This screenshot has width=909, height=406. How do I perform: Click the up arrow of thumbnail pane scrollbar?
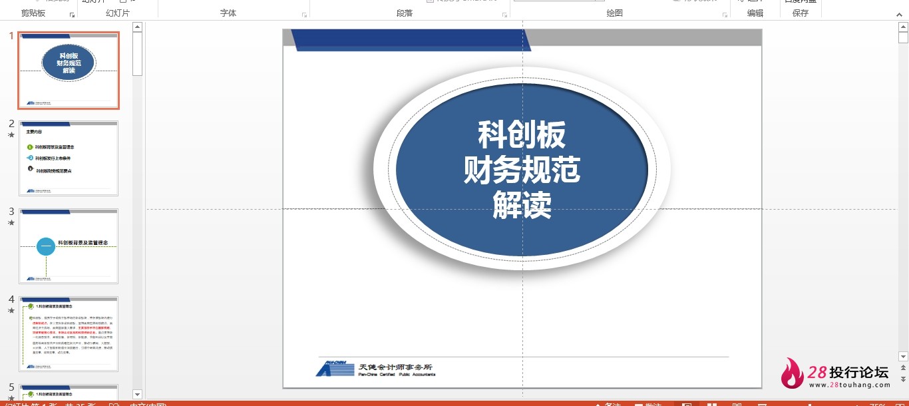pyautogui.click(x=138, y=27)
